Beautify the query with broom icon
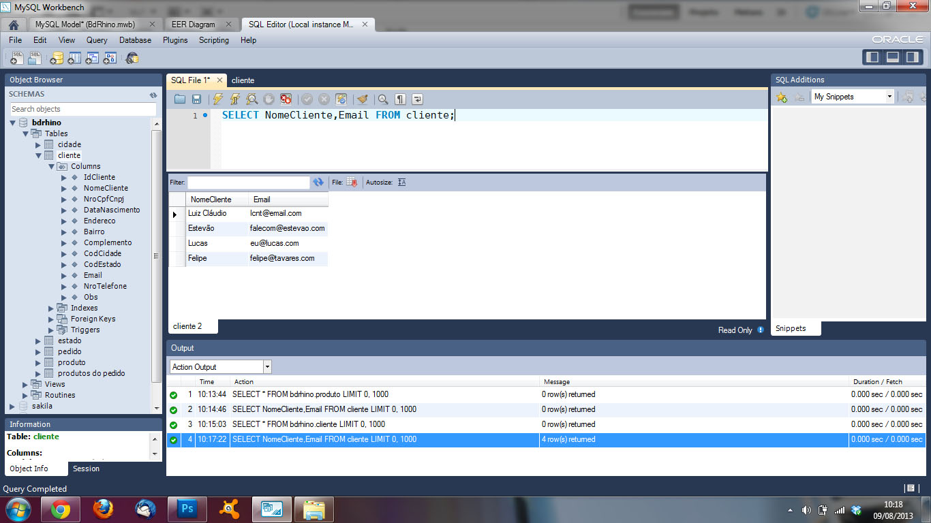This screenshot has width=931, height=523. [x=363, y=99]
